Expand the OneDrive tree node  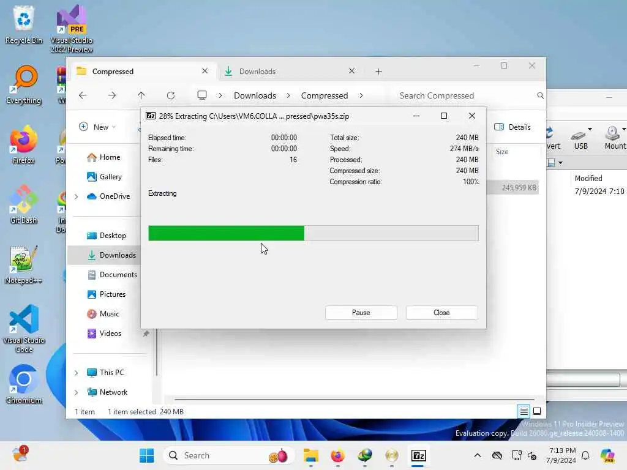point(77,196)
